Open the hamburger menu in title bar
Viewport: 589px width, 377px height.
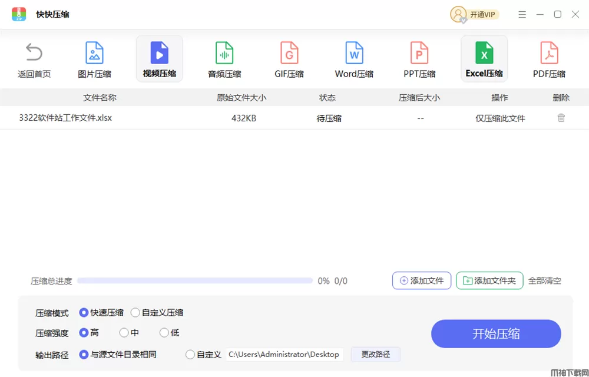[x=522, y=15]
